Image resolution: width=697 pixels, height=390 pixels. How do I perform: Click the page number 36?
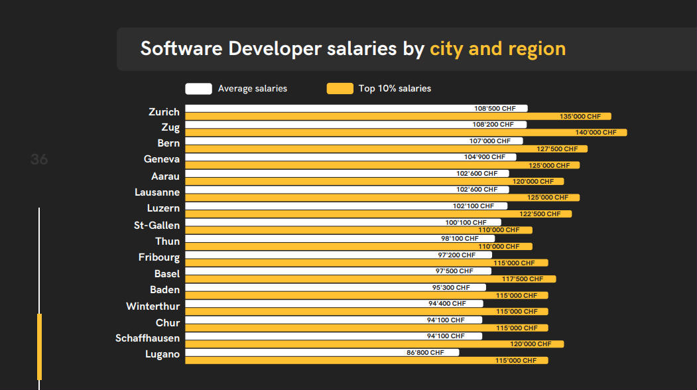[x=39, y=159]
